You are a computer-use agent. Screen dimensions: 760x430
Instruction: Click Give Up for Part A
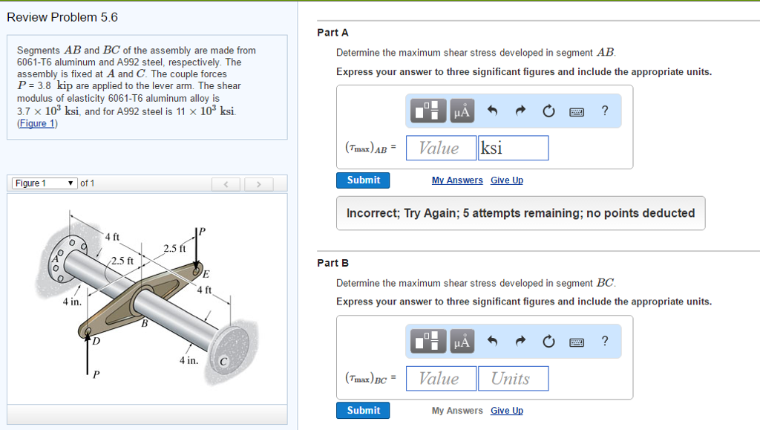pyautogui.click(x=507, y=180)
